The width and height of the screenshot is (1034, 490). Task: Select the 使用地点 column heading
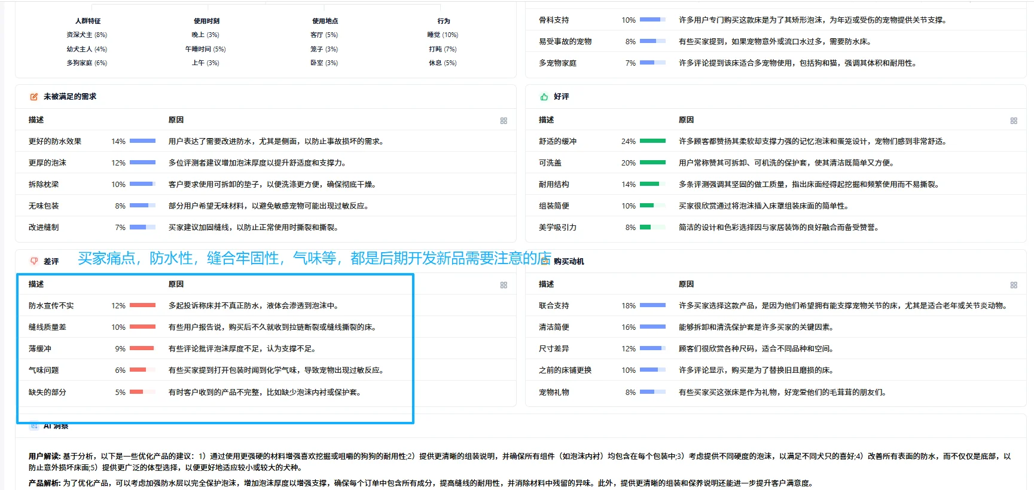[325, 21]
